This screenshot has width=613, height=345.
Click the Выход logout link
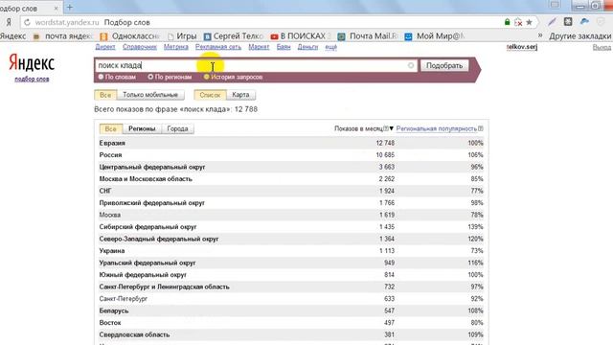pyautogui.click(x=602, y=47)
